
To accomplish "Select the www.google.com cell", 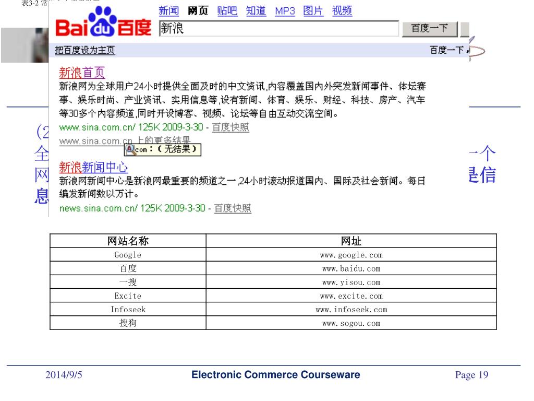I will (x=351, y=255).
